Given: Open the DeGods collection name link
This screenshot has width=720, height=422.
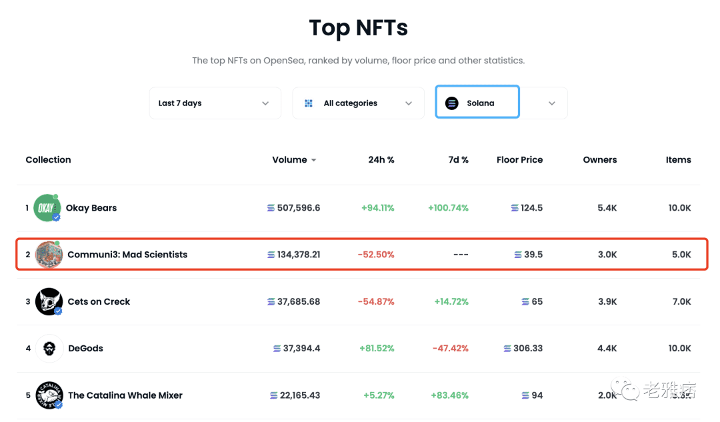Looking at the screenshot, I should coord(85,348).
